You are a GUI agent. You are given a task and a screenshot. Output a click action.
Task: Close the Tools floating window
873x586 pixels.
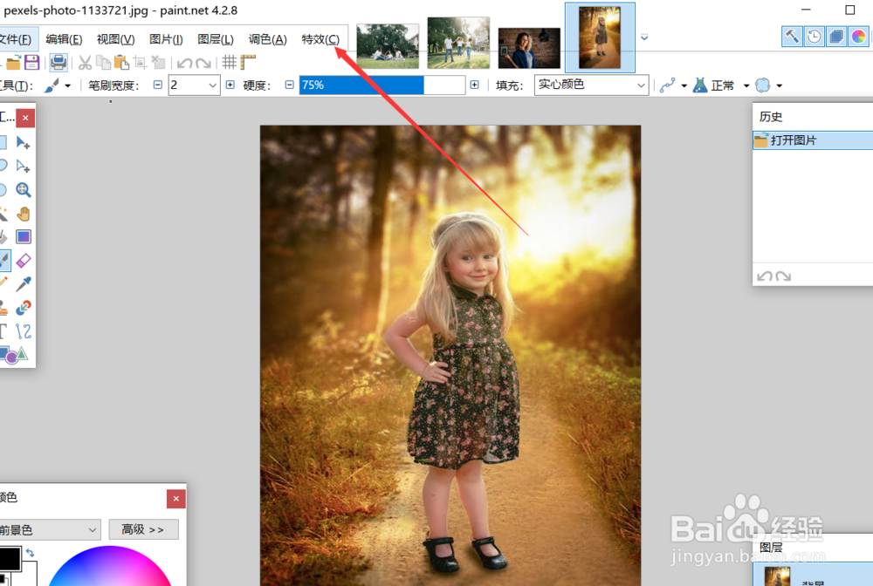tap(25, 118)
